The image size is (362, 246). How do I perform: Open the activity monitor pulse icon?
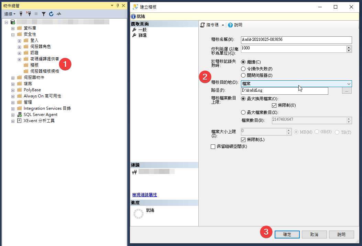click(59, 14)
